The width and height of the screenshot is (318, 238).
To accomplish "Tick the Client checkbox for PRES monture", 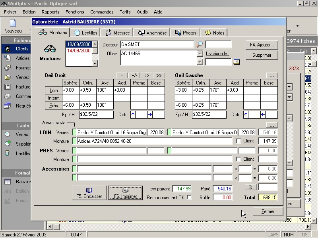I will coord(238,159).
